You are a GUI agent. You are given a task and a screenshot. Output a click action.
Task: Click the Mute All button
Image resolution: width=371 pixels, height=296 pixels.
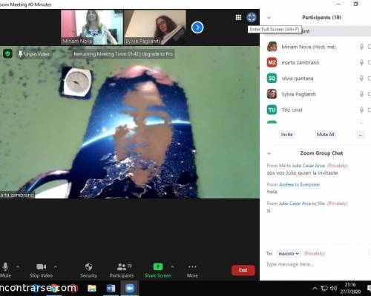[325, 135]
